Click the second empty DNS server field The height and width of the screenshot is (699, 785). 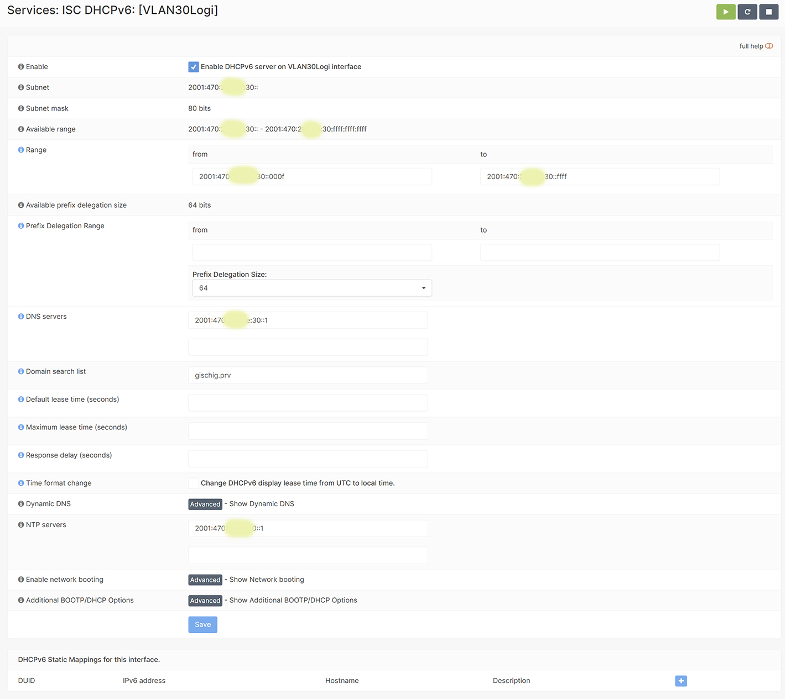(308, 347)
